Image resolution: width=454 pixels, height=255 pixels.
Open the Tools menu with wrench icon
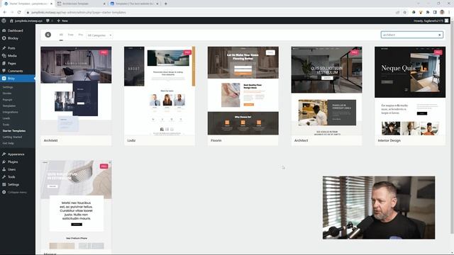click(11, 177)
